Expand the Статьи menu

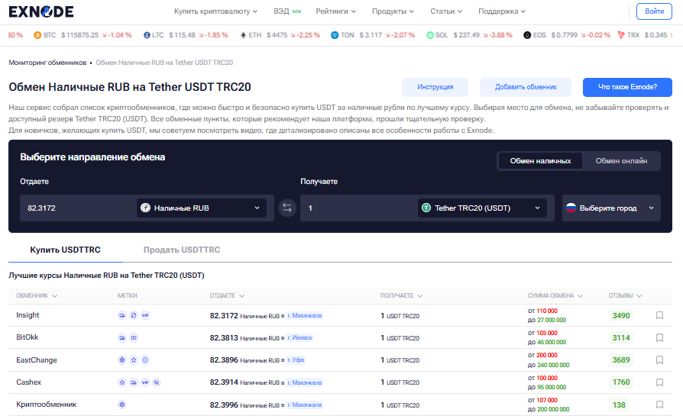(x=446, y=11)
